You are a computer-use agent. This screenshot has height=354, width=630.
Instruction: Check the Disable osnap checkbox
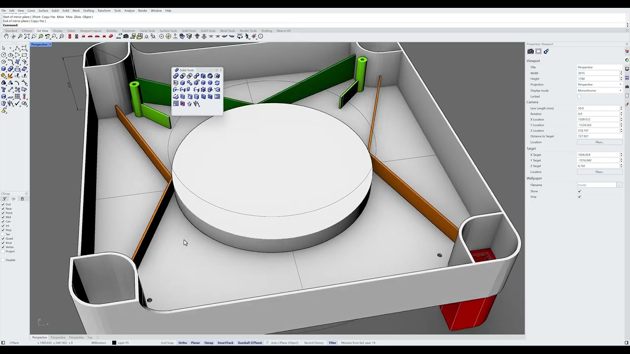[x=3, y=260]
